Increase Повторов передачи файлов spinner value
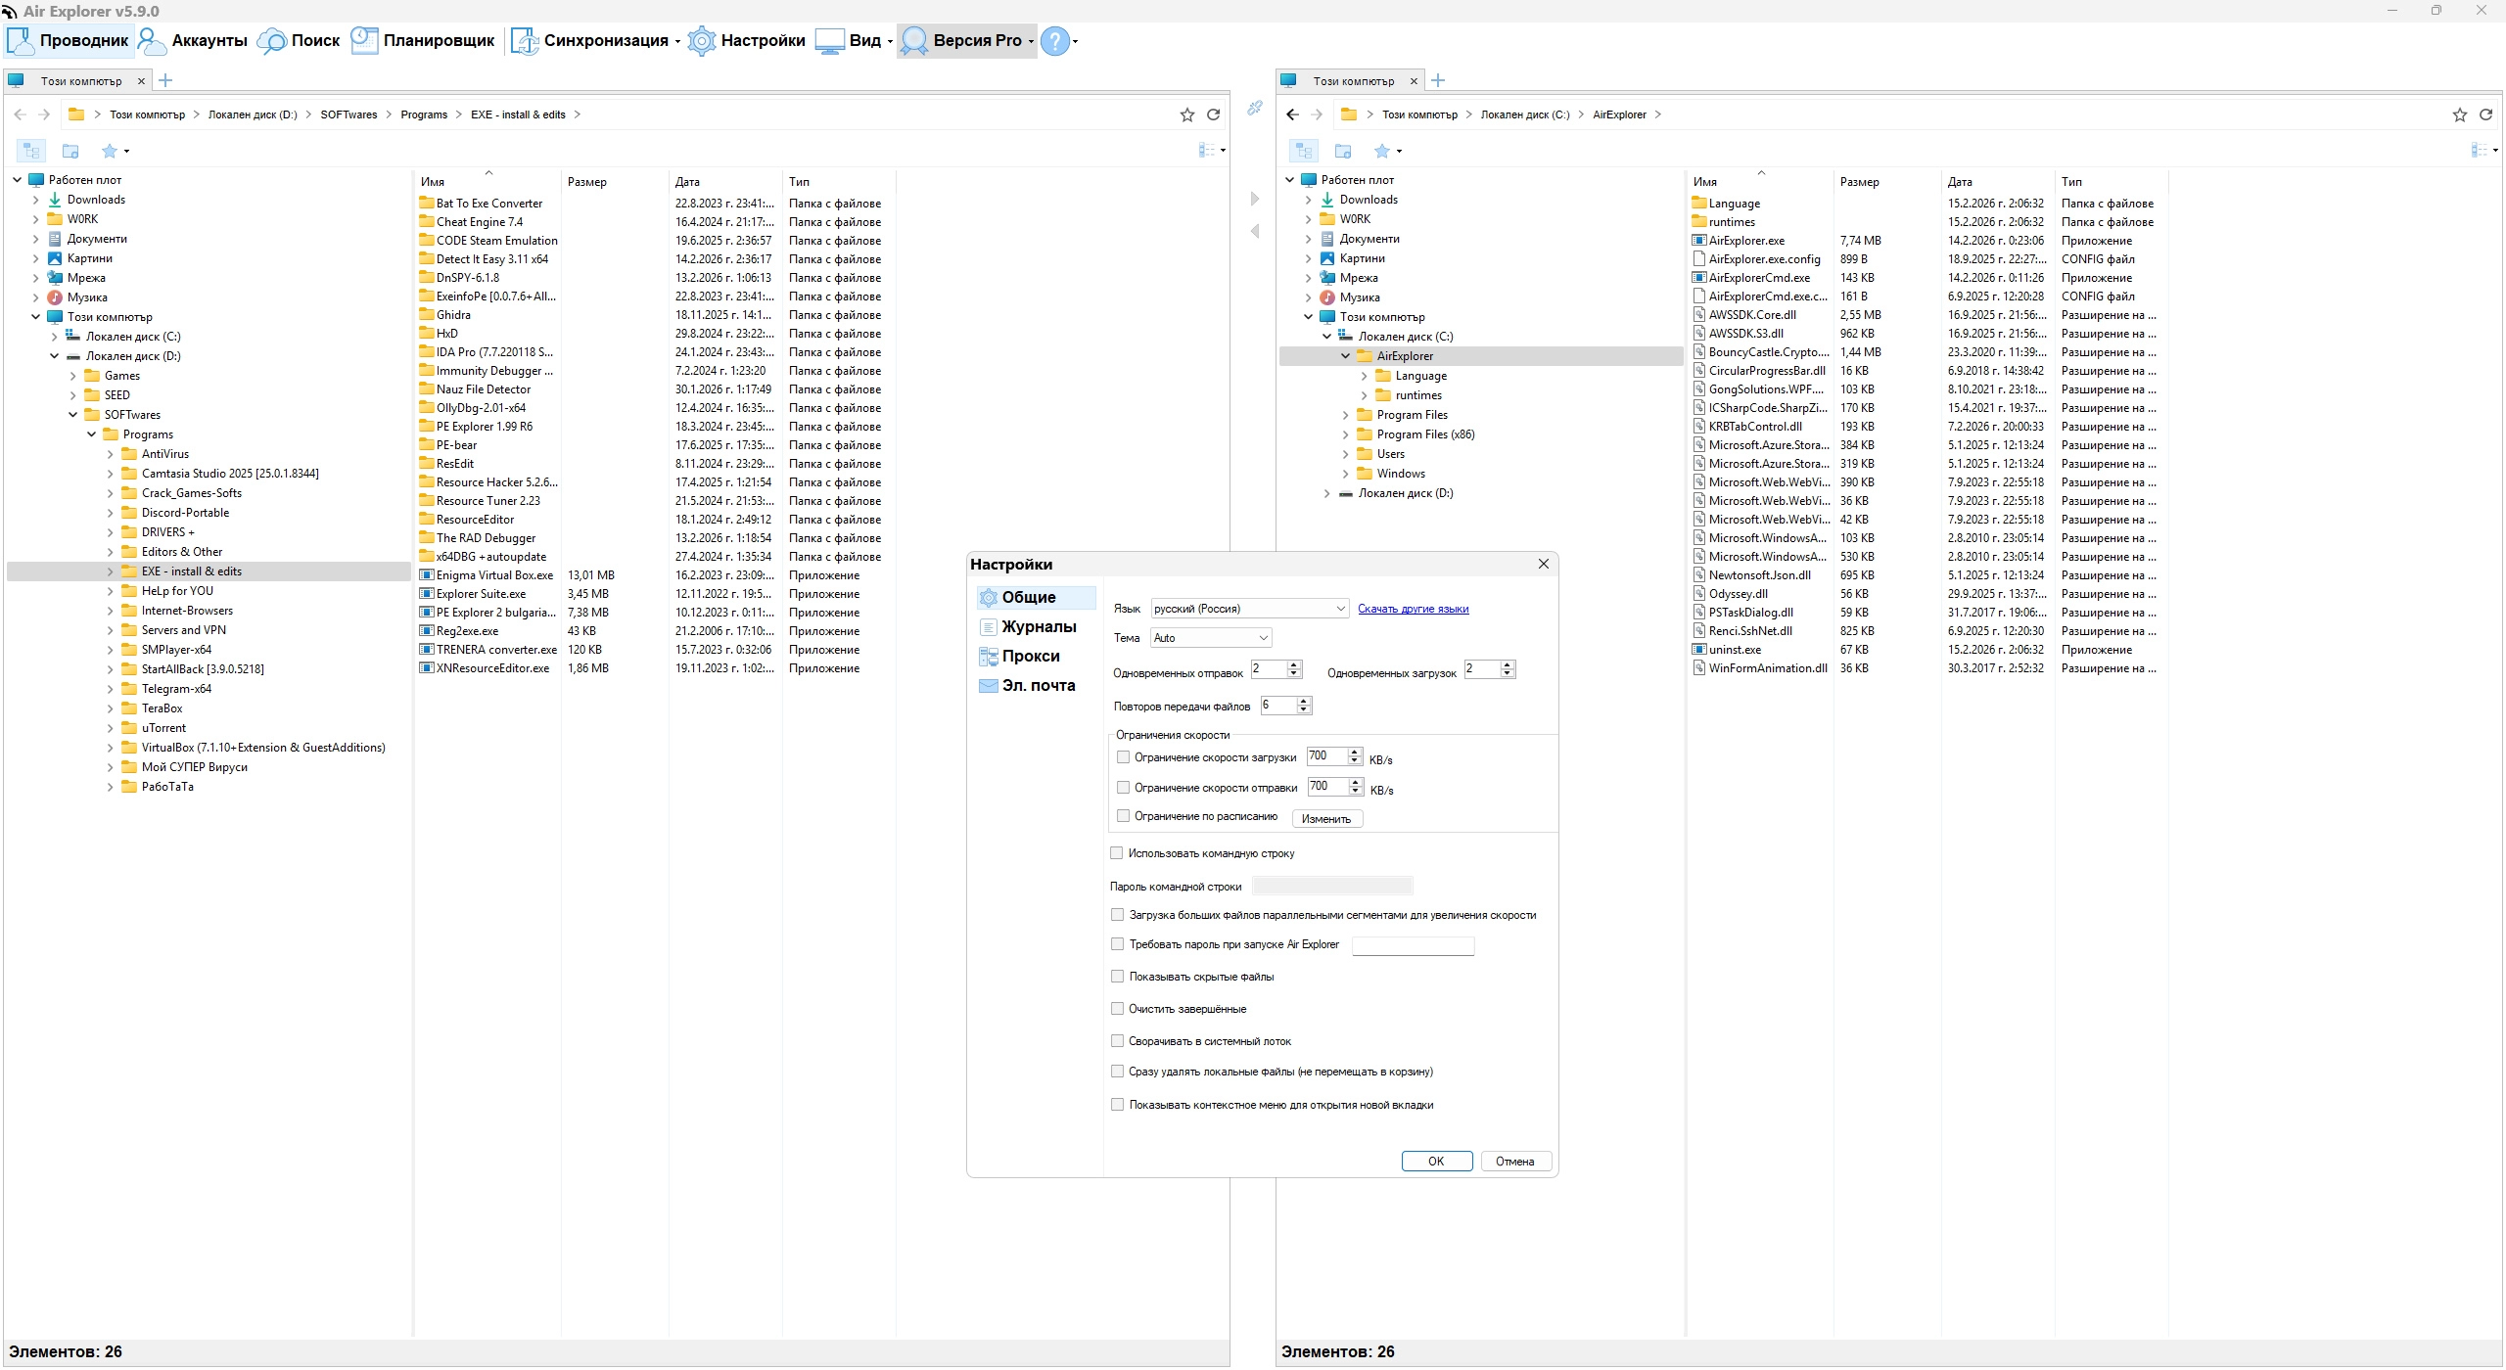This screenshot has width=2506, height=1370. [1303, 701]
